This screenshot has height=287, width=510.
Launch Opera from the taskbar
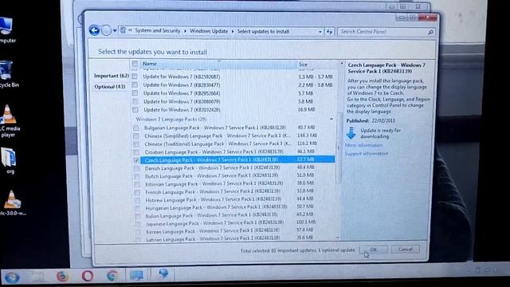(87, 277)
